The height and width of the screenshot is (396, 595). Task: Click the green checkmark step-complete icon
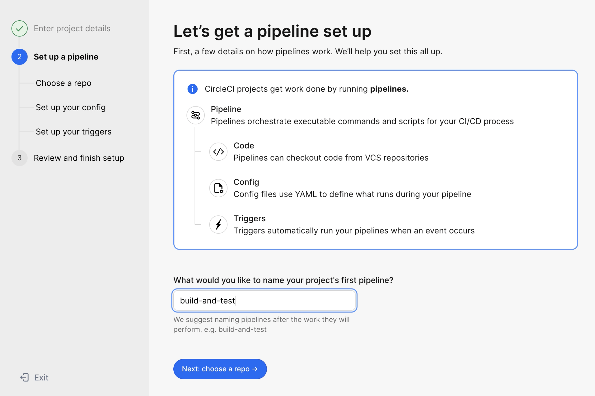20,28
